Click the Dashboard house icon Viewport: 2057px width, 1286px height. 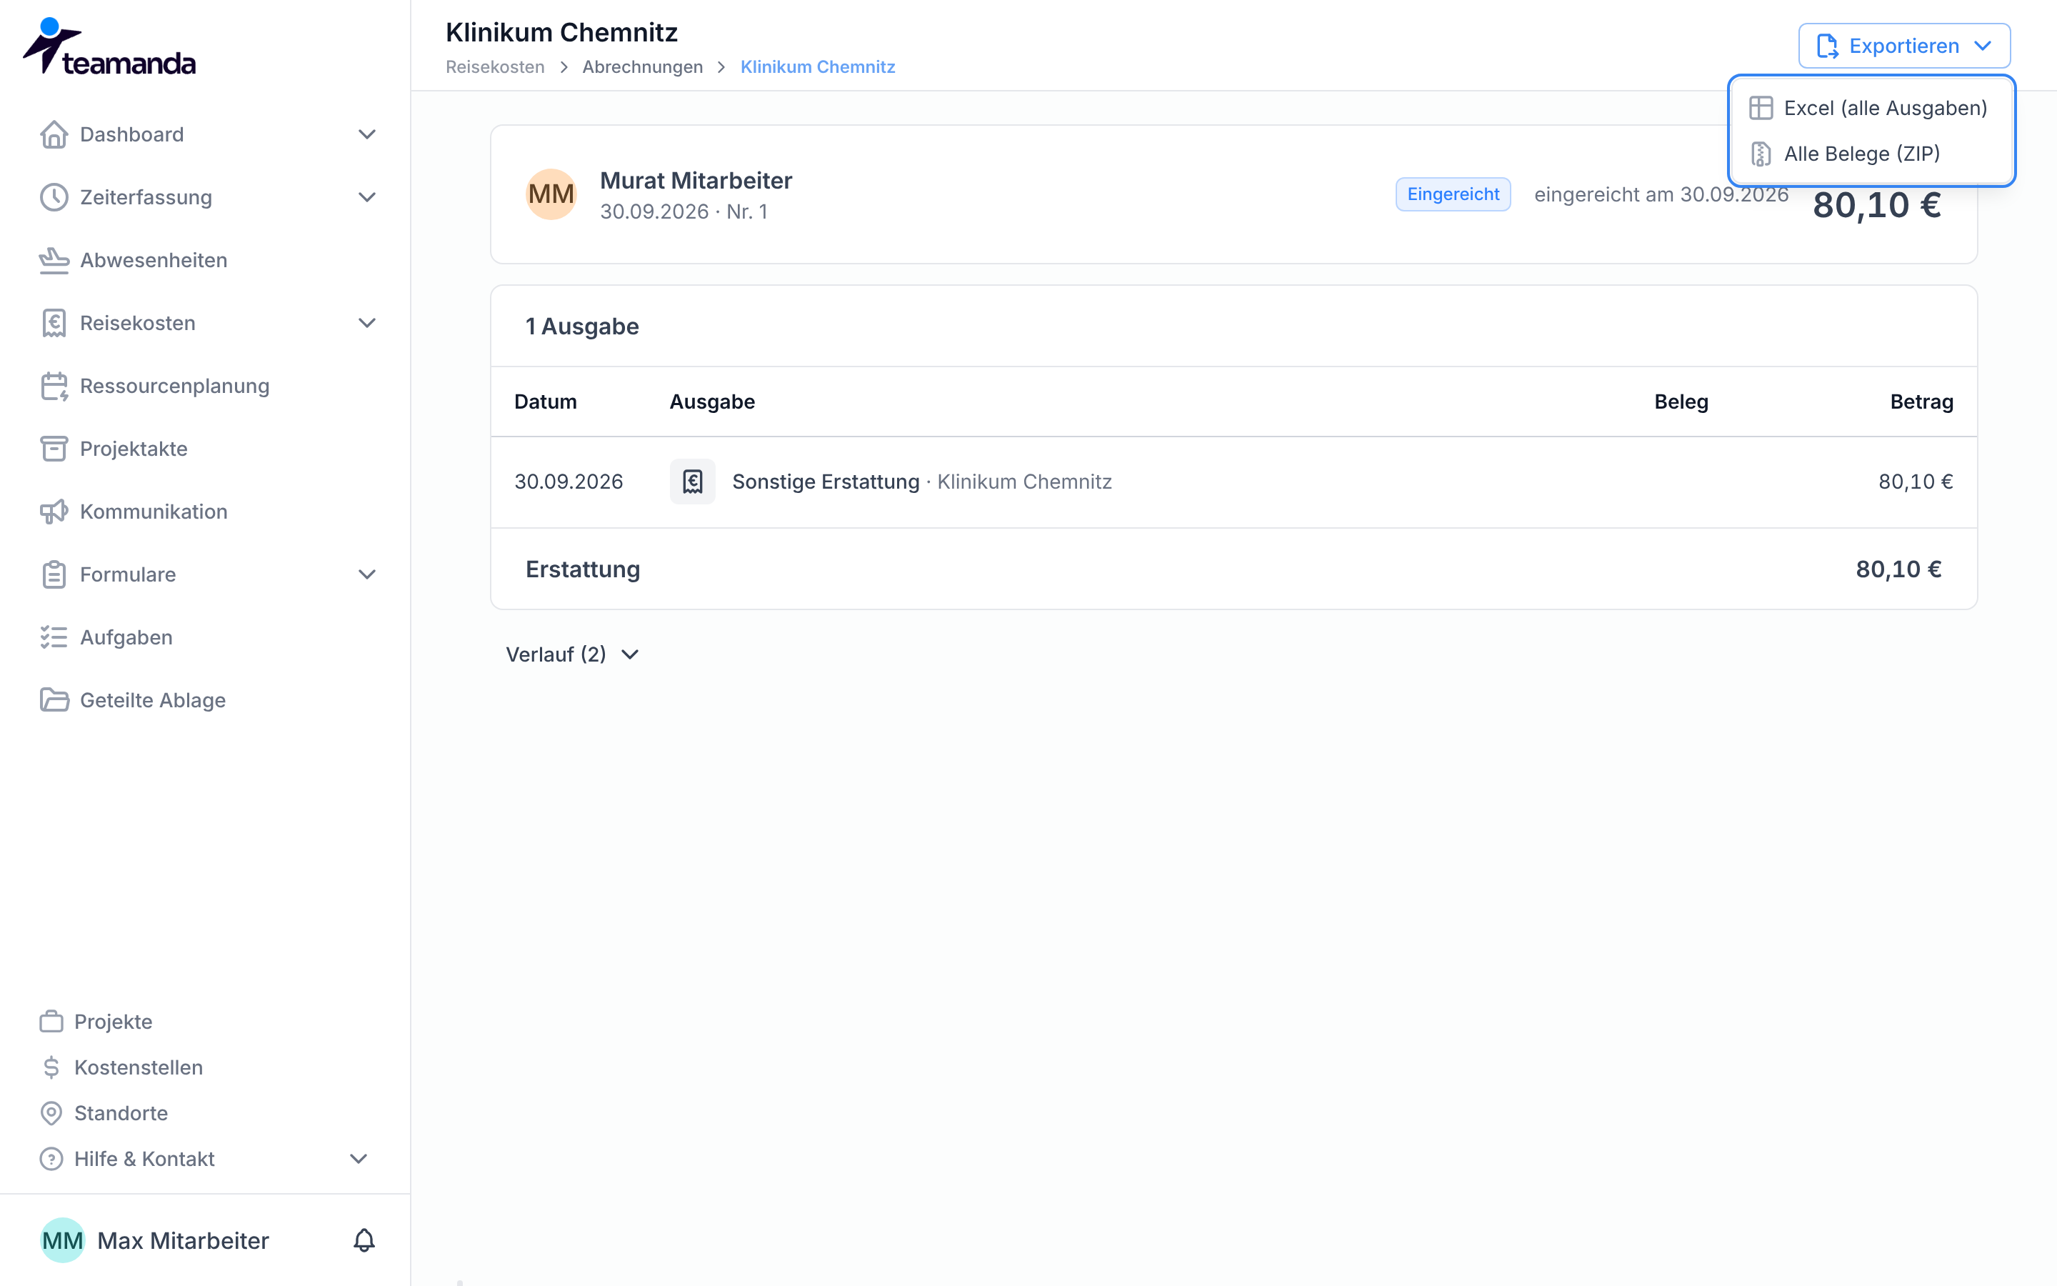(x=54, y=134)
